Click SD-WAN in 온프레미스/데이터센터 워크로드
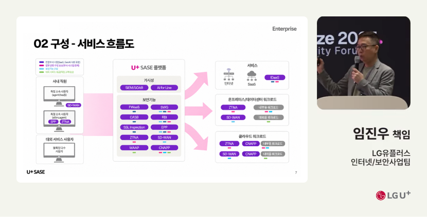The image size is (427, 217). click(233, 117)
